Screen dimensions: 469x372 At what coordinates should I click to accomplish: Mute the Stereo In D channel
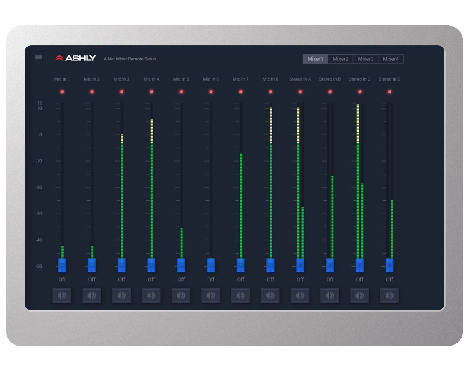tap(389, 295)
